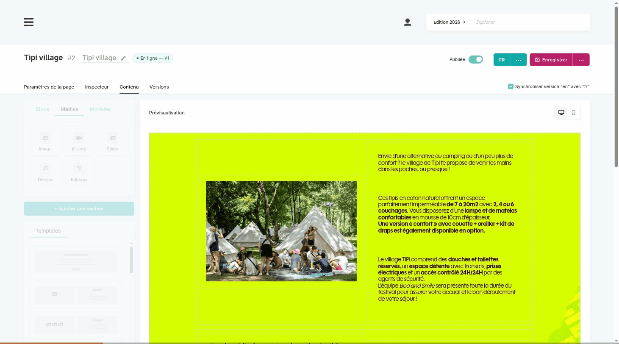Click the 'Le village TiPi comprend' paragraph
The image size is (619, 344).
447,279
